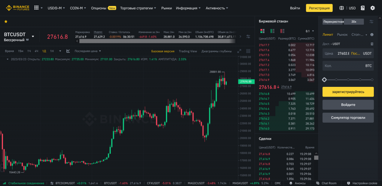Expand the COIN-M menu

pyautogui.click(x=78, y=8)
